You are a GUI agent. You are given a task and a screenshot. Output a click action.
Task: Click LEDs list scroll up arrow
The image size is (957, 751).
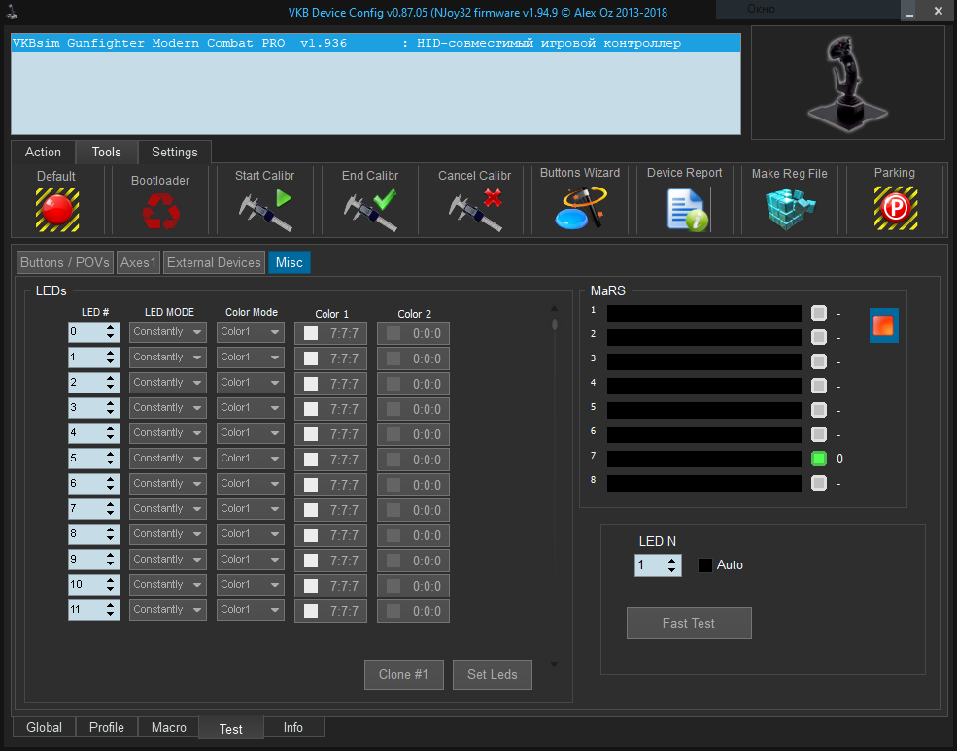pyautogui.click(x=554, y=309)
